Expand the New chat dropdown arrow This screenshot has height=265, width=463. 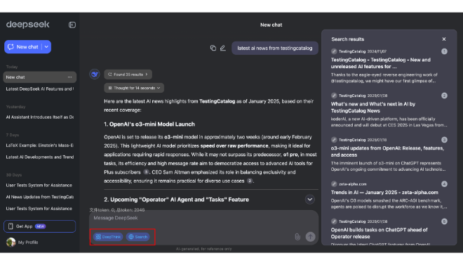pos(47,46)
